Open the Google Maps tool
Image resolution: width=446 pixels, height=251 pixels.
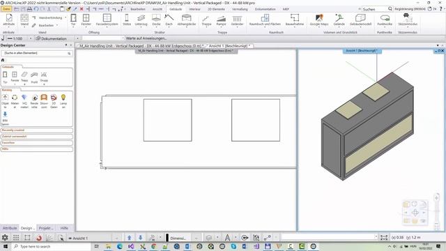pos(319,20)
